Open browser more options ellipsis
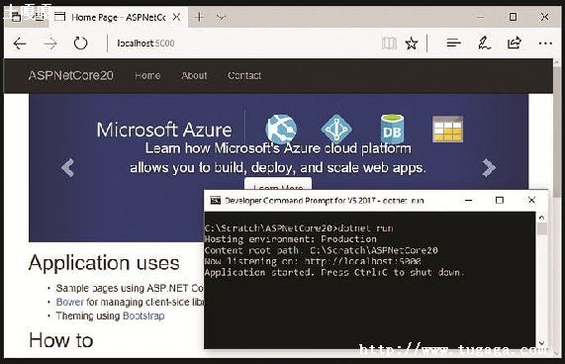Screen dimensions: 565x364 (545, 44)
